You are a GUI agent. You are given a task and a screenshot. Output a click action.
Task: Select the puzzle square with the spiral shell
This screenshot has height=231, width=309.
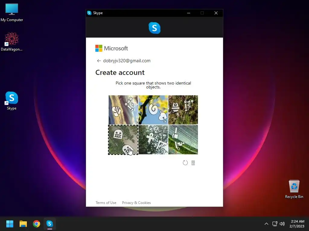point(153,110)
